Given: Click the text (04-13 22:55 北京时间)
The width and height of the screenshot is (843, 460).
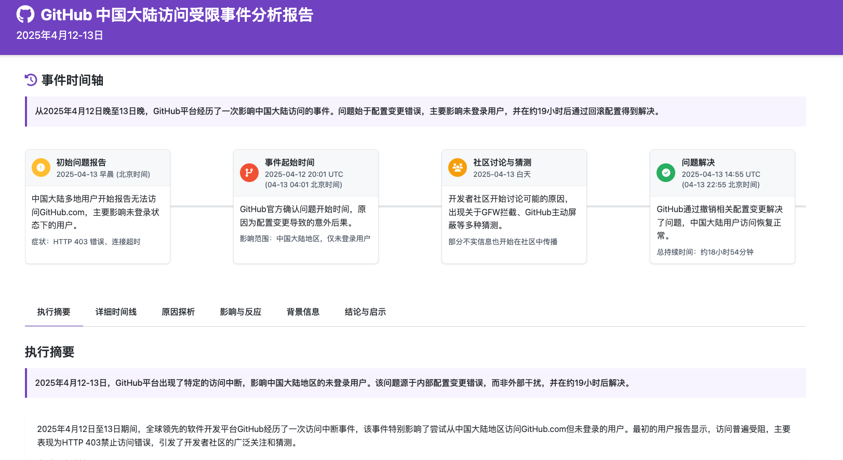Looking at the screenshot, I should (x=721, y=185).
